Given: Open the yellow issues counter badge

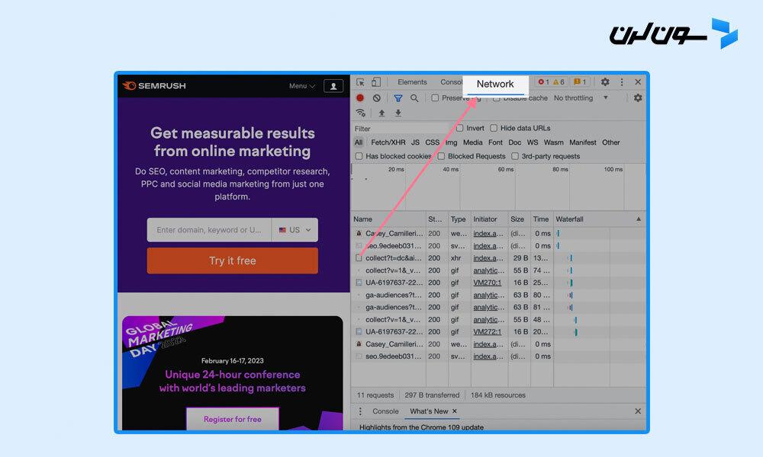Looking at the screenshot, I should pos(580,82).
